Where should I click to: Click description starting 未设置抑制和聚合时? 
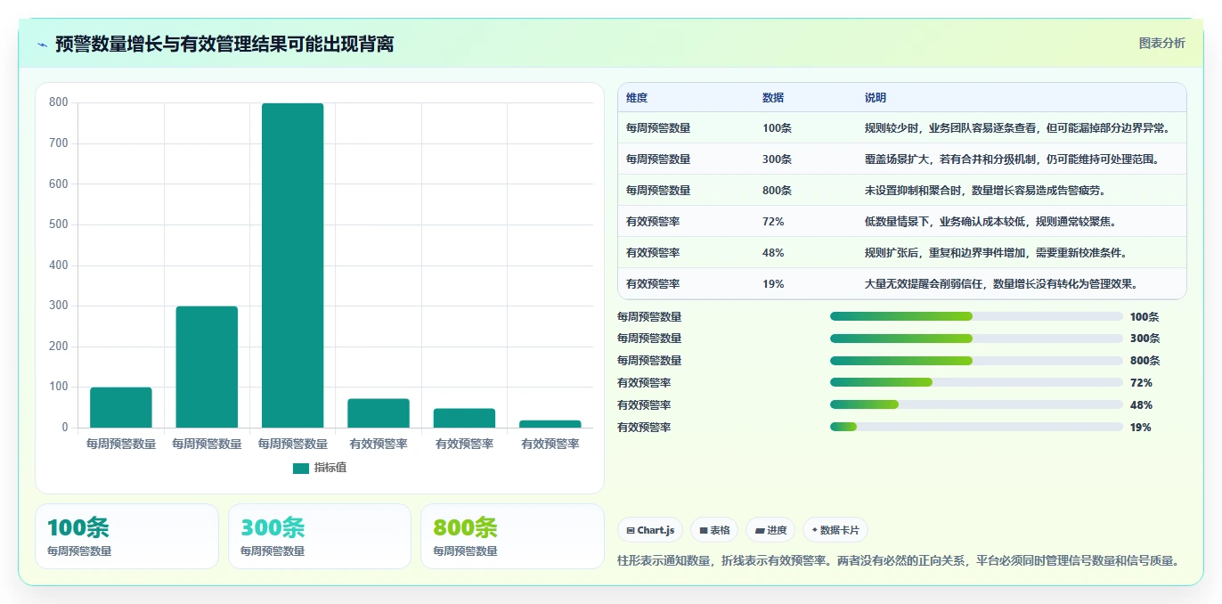[x=985, y=191]
